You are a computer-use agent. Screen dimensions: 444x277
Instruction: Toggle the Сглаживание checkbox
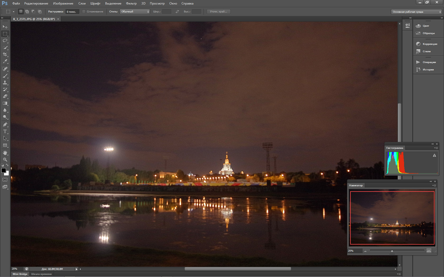84,12
